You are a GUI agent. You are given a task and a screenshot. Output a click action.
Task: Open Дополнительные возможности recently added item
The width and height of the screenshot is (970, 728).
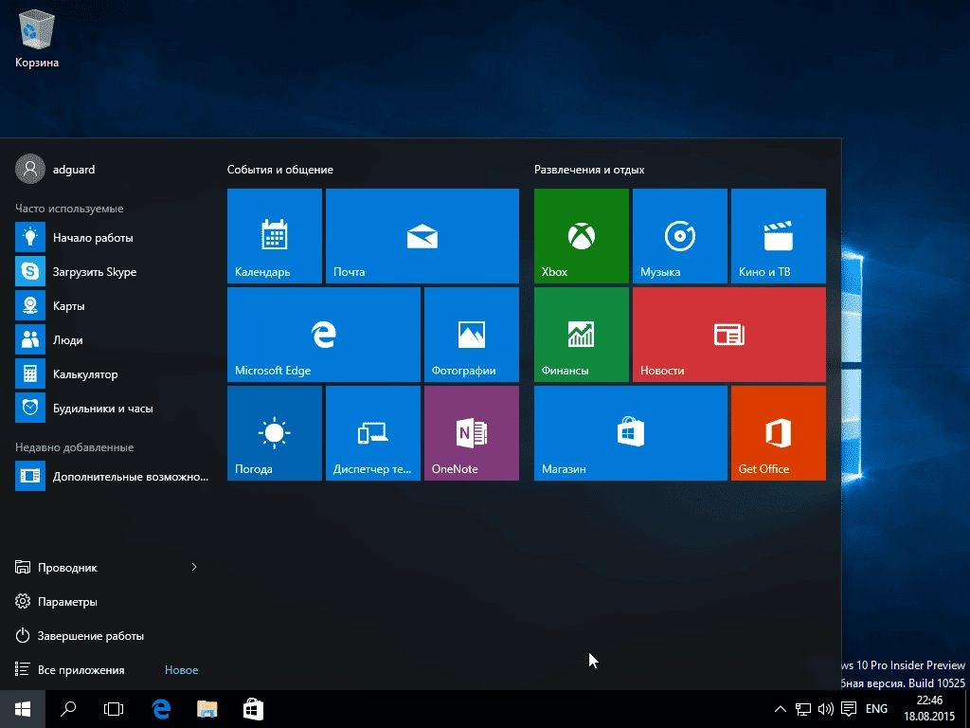pos(112,476)
